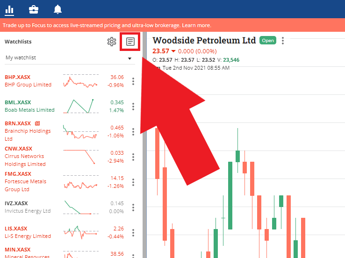Select BRN.XASX ticker in watchlist
Viewport: 345px width, 258px height.
(x=18, y=123)
